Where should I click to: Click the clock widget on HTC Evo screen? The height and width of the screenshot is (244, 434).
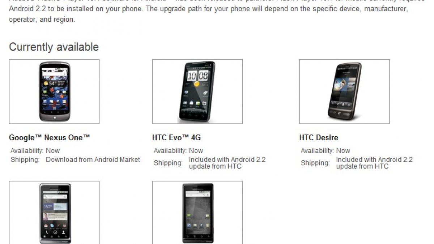197,76
